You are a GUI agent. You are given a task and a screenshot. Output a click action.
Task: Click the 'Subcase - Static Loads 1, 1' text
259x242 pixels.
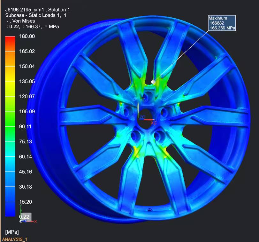(x=36, y=15)
